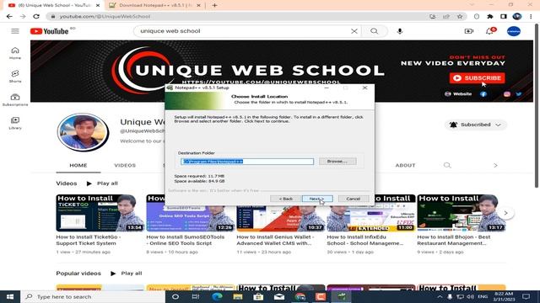Screen dimensions: 540x303
Task: Edit the Destination Folder path field
Action: coord(247,162)
